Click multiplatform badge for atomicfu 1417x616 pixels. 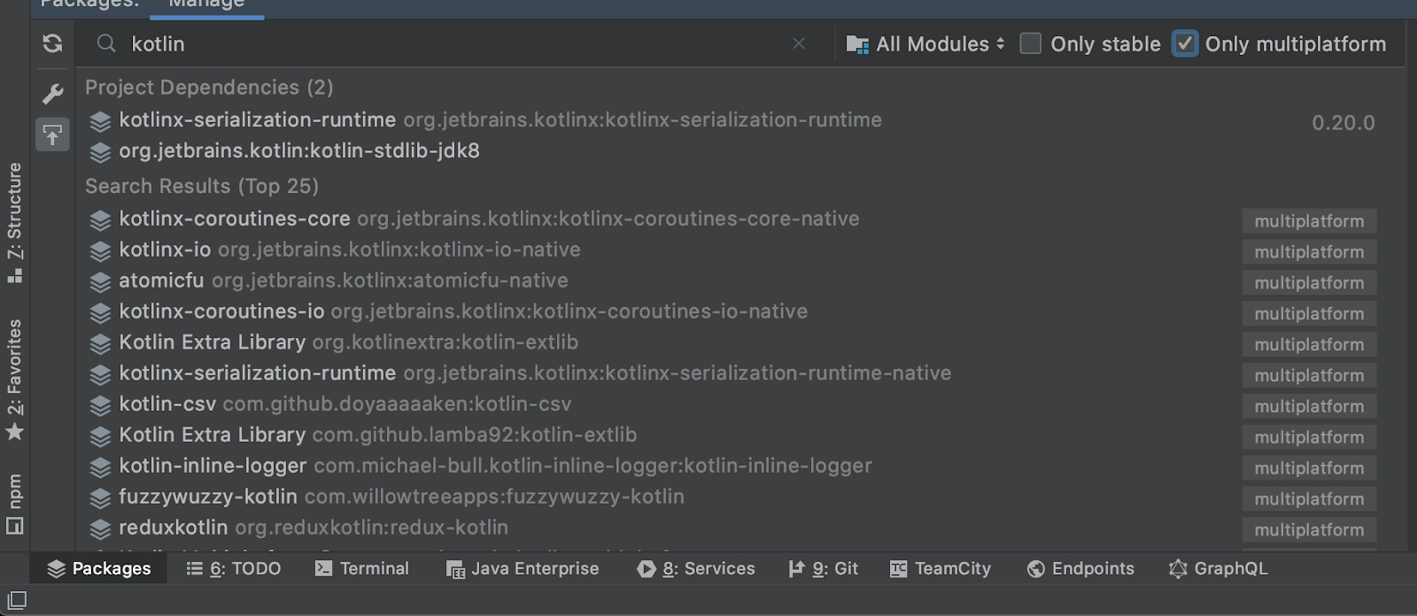pyautogui.click(x=1309, y=283)
